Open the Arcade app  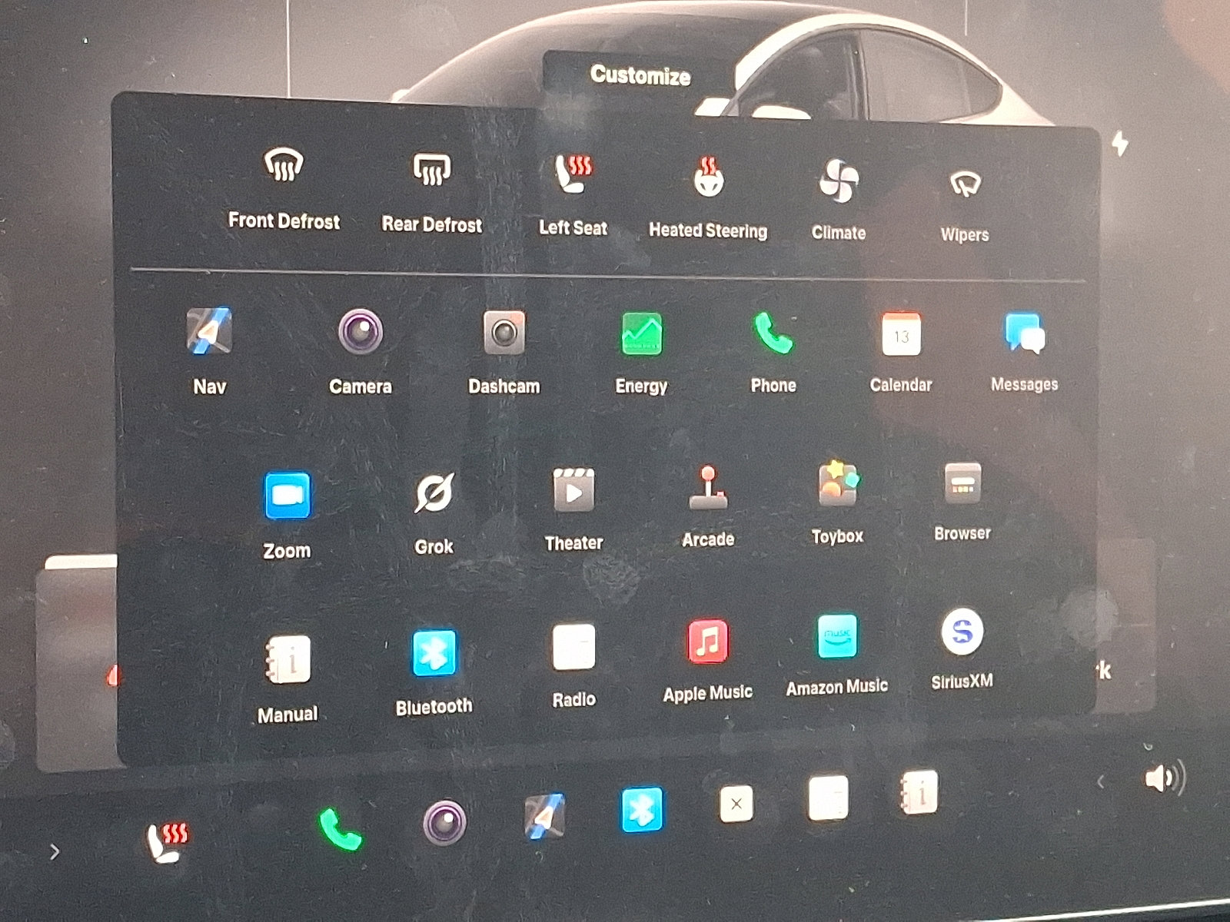(x=708, y=489)
